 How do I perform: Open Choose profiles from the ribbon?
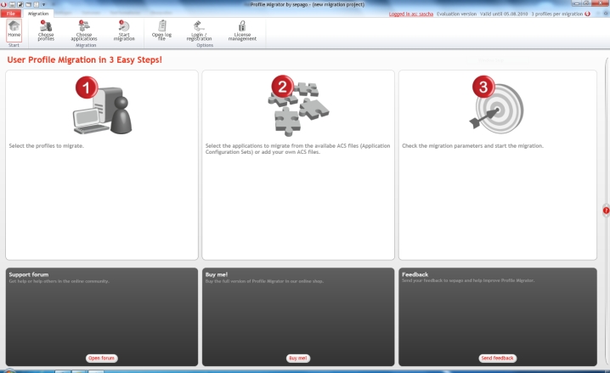pos(46,31)
